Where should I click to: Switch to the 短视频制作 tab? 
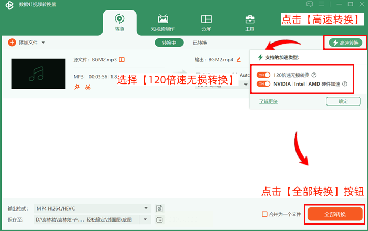coord(163,23)
